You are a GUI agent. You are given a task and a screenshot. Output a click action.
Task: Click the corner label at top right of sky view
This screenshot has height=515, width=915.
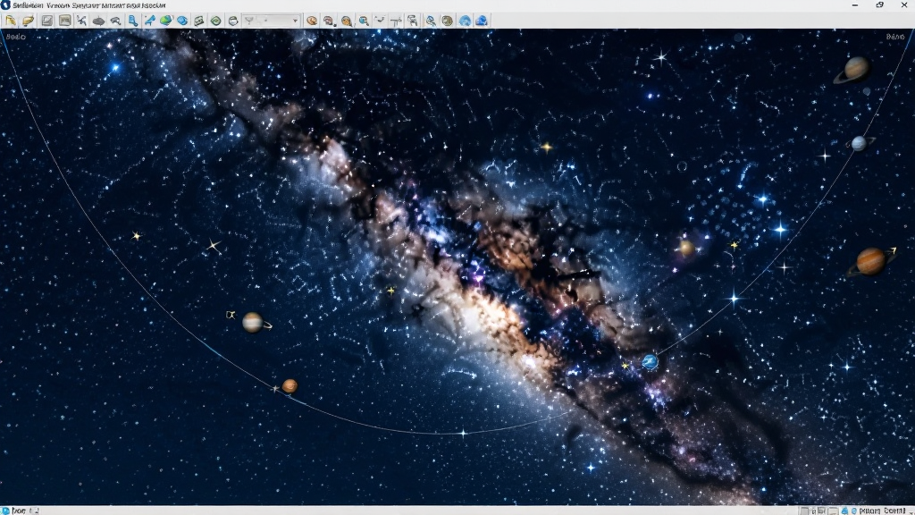(895, 37)
